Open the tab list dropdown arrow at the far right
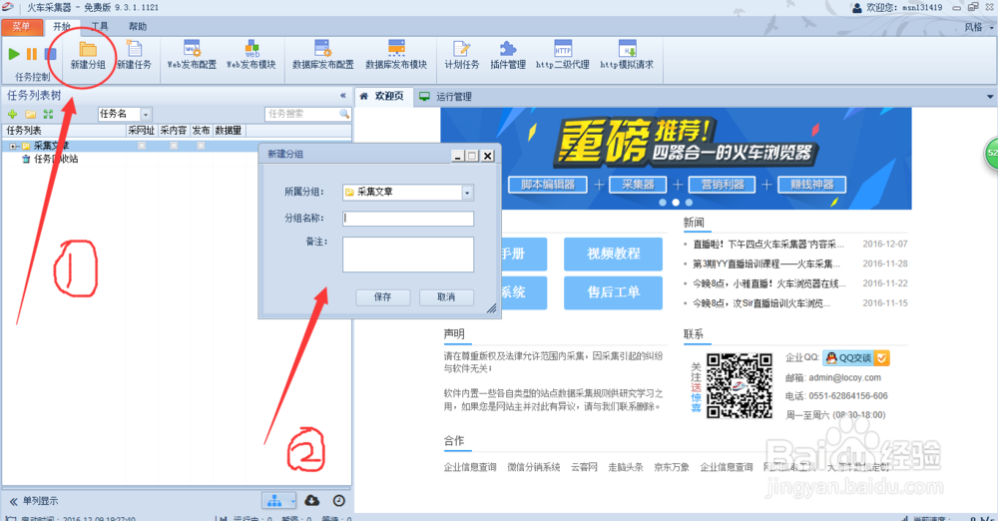Image resolution: width=998 pixels, height=521 pixels. 990,97
